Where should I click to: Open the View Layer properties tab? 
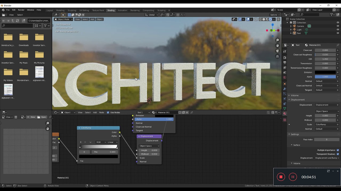pyautogui.click(x=285, y=67)
